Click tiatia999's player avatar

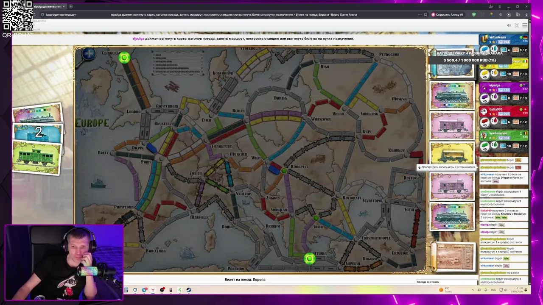coord(484,111)
